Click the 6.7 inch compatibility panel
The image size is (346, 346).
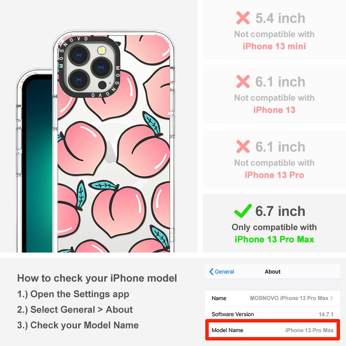point(274,223)
